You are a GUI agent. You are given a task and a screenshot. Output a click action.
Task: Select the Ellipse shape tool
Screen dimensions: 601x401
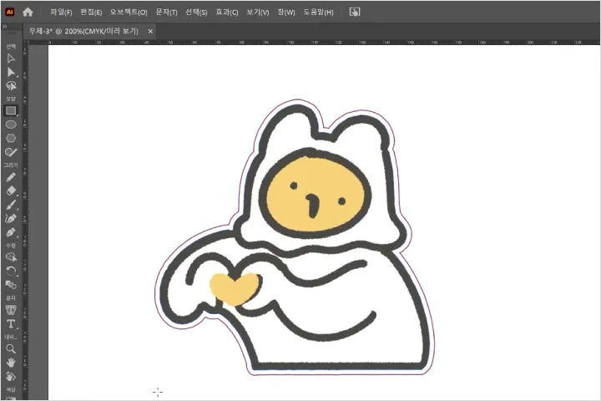[x=11, y=124]
